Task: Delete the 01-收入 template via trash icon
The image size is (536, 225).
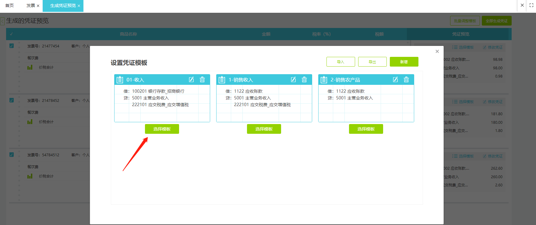Action: coord(202,80)
